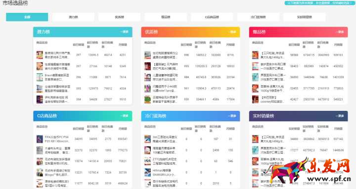Viewport: 356px width, 189px height.
Task: Open the FIFA22 product thumbnail in C店商品榜
Action: [40, 139]
